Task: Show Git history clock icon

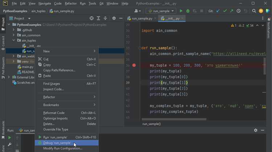Action: (x=239, y=11)
